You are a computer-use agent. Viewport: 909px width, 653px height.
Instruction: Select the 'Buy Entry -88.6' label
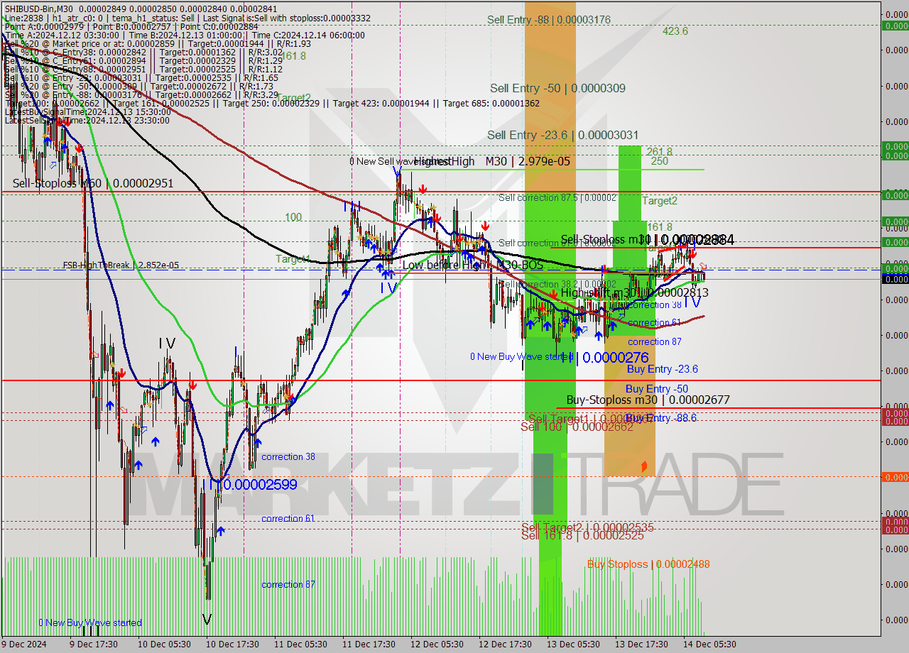click(x=660, y=418)
